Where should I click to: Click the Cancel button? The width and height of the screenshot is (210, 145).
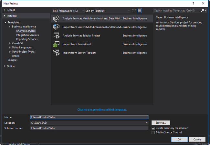click(197, 140)
